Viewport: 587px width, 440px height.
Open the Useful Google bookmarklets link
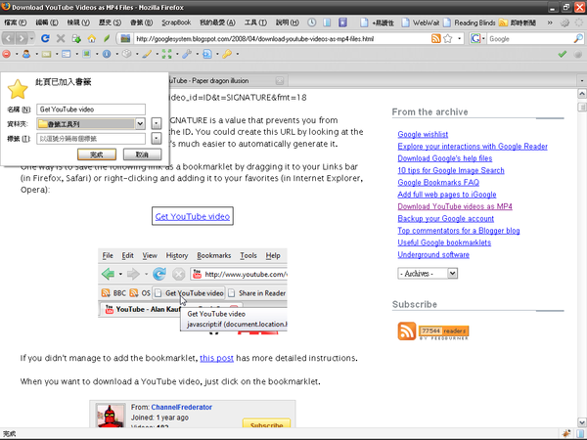(x=444, y=242)
